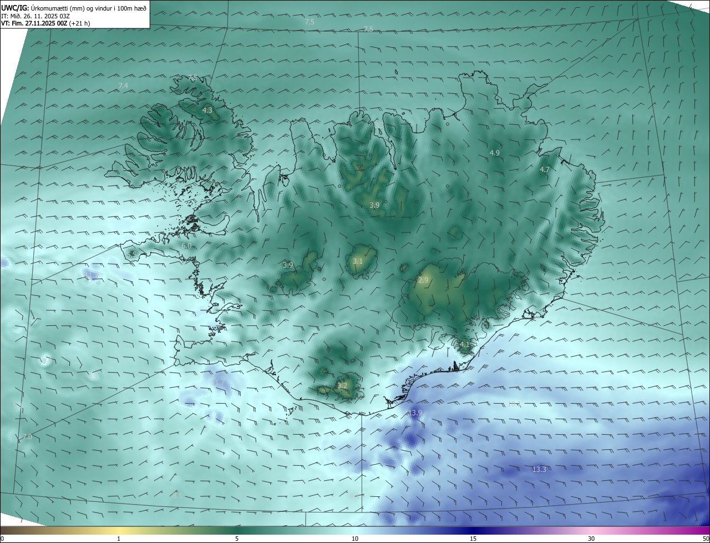Click the 1 tick on the color scale
710x543 pixels.
pos(119,539)
